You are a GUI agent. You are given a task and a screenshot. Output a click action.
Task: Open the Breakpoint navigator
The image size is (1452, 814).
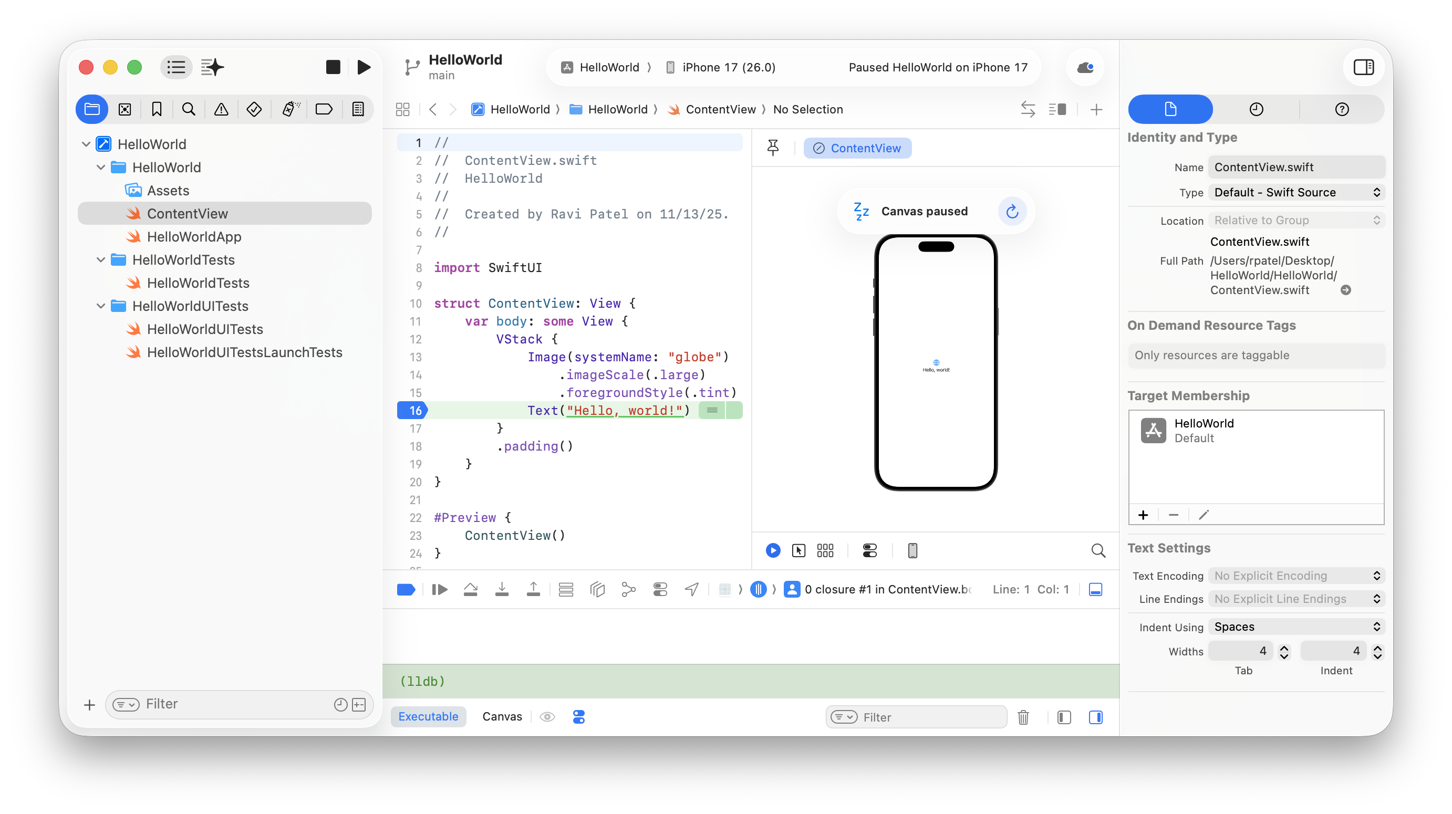[324, 109]
